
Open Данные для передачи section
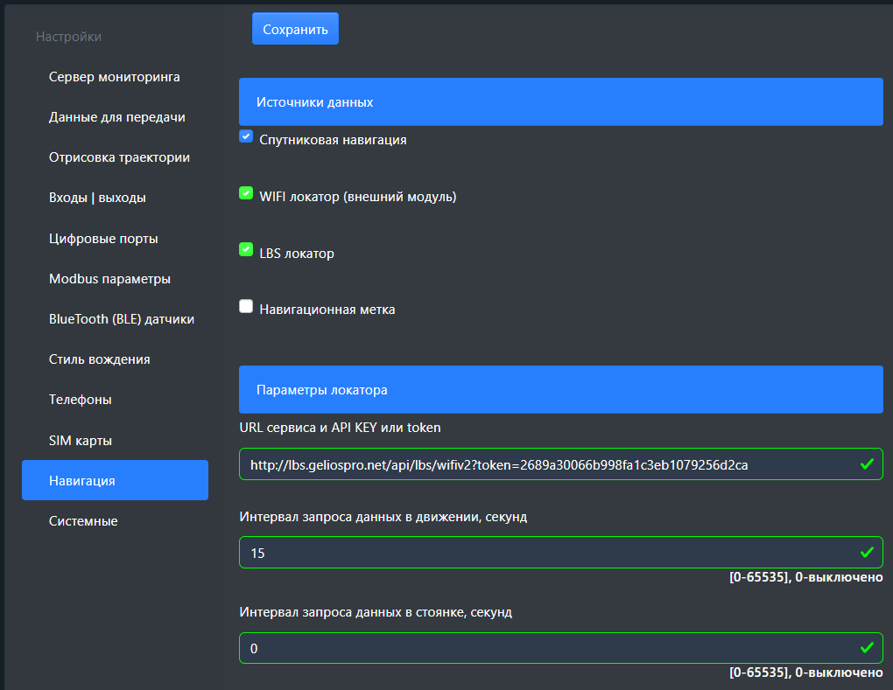point(116,117)
